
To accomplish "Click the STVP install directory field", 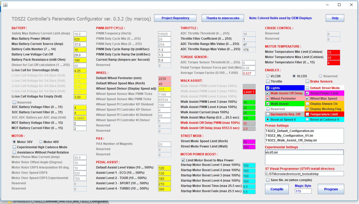I will (x=304, y=174).
